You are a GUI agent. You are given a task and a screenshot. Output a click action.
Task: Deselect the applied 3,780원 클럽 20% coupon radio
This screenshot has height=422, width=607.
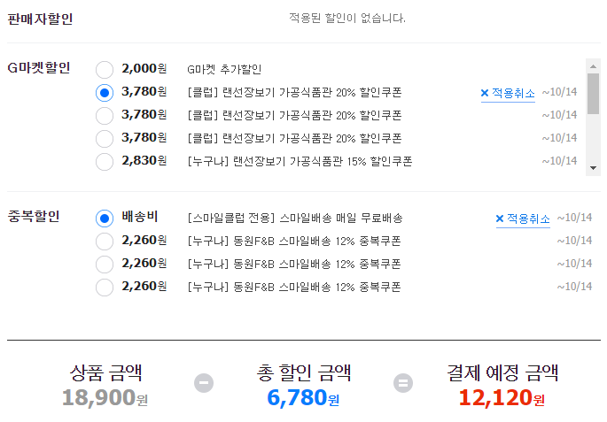[x=105, y=93]
